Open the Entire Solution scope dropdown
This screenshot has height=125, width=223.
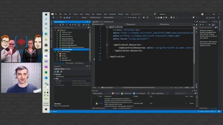[101, 93]
